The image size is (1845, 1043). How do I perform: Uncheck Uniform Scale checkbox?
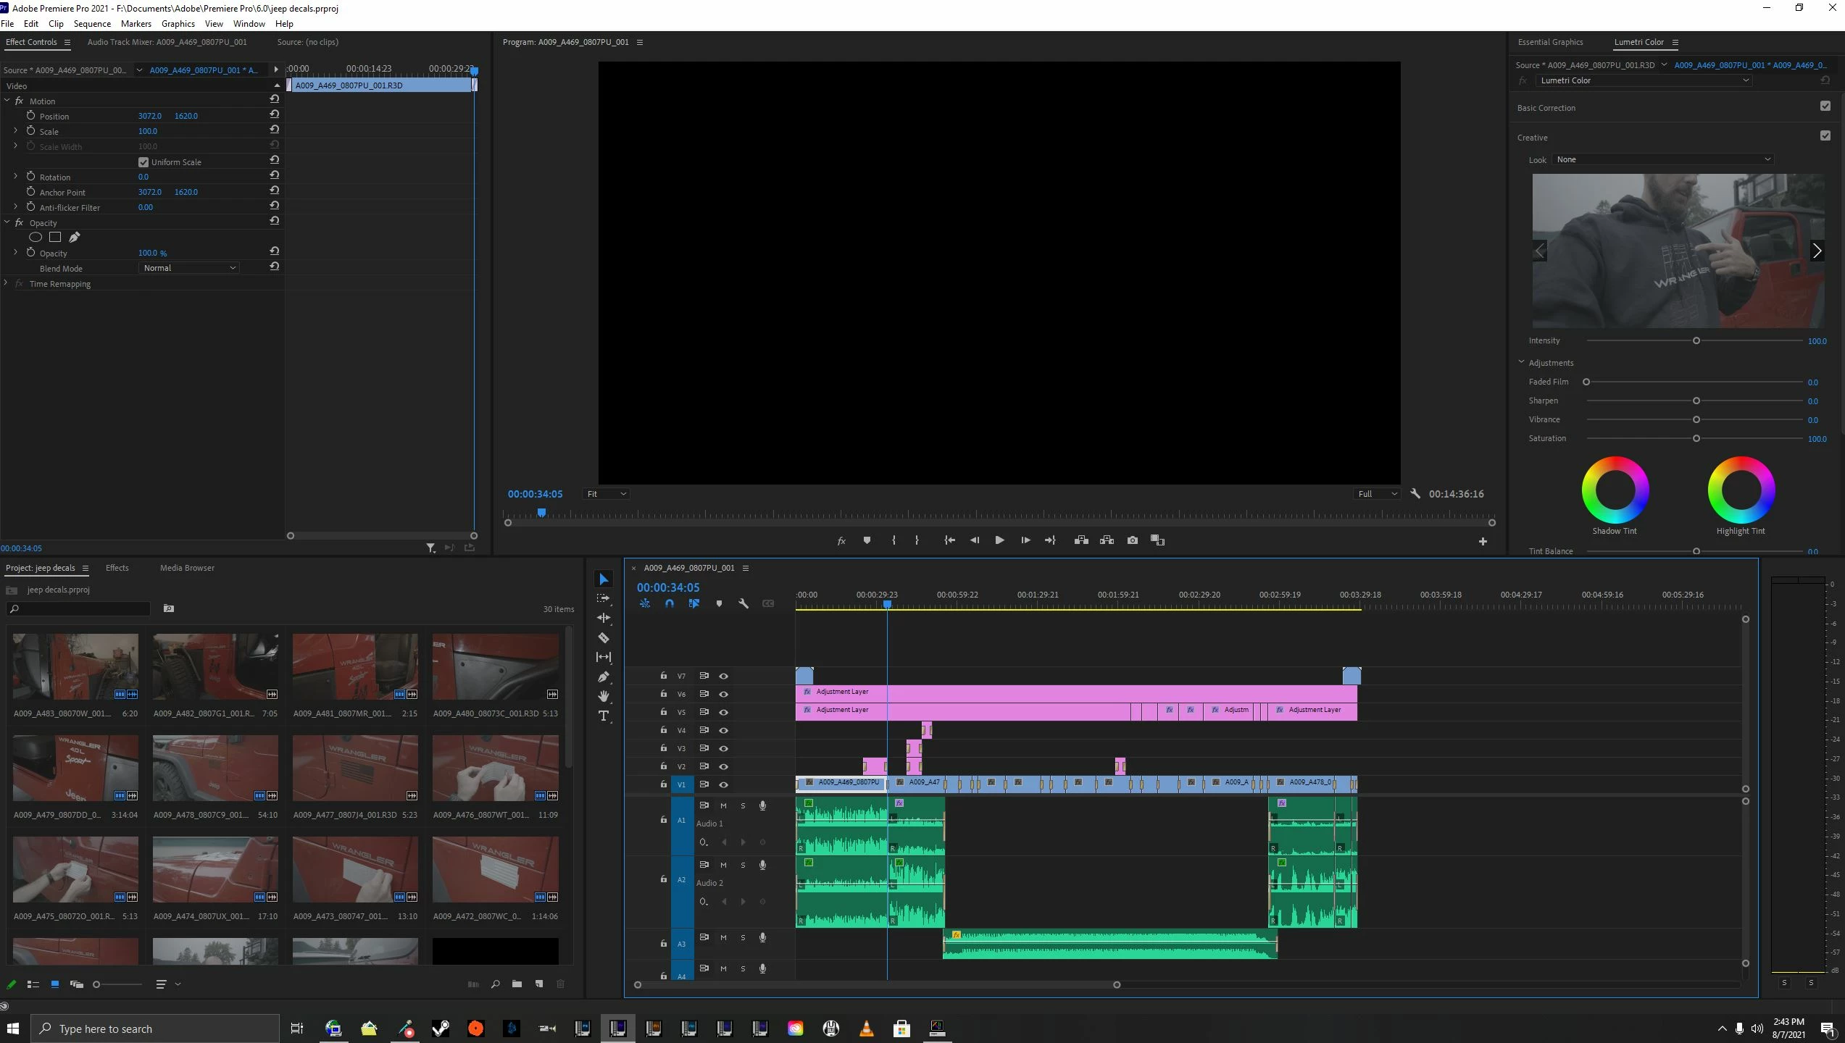(x=143, y=162)
